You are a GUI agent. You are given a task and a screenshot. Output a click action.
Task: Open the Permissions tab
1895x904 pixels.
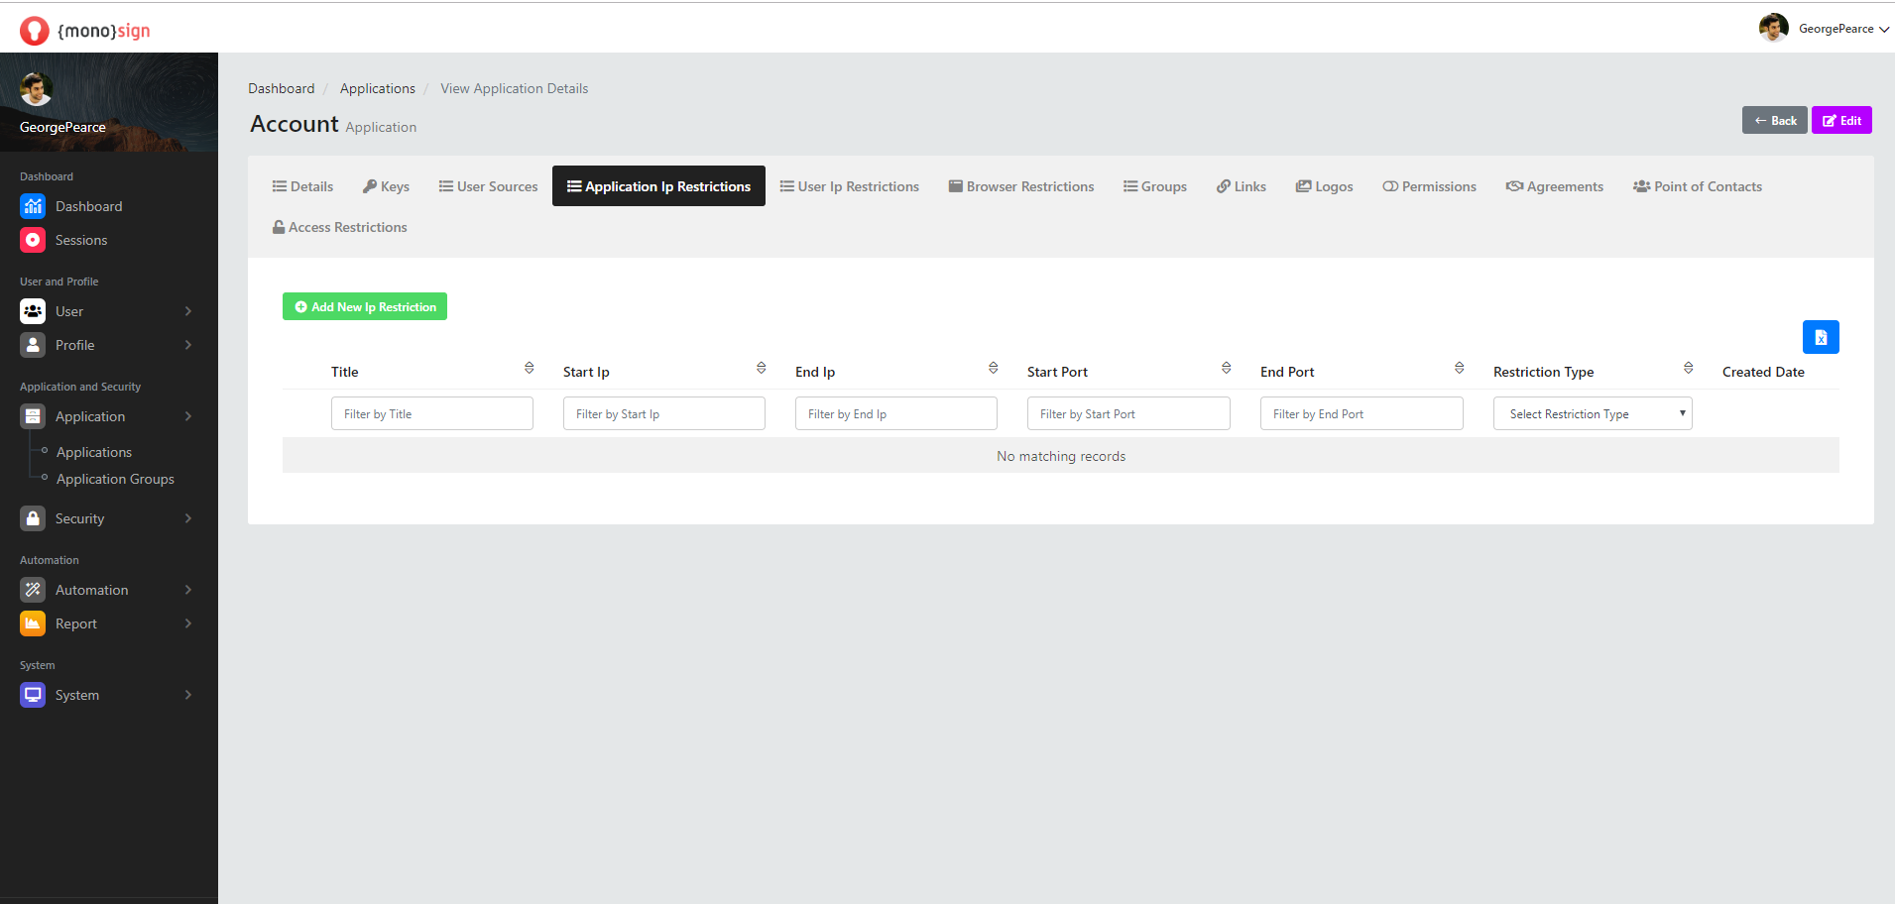tap(1429, 186)
